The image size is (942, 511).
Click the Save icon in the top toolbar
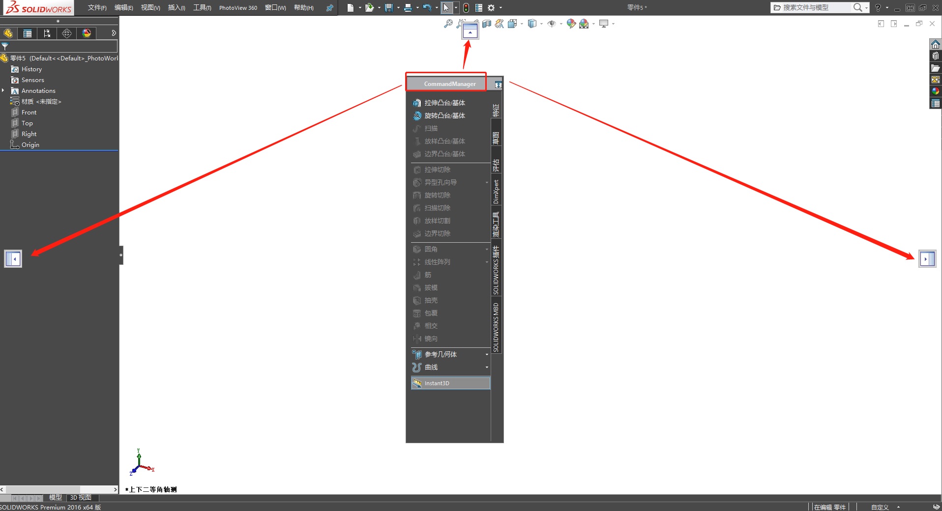pyautogui.click(x=388, y=8)
